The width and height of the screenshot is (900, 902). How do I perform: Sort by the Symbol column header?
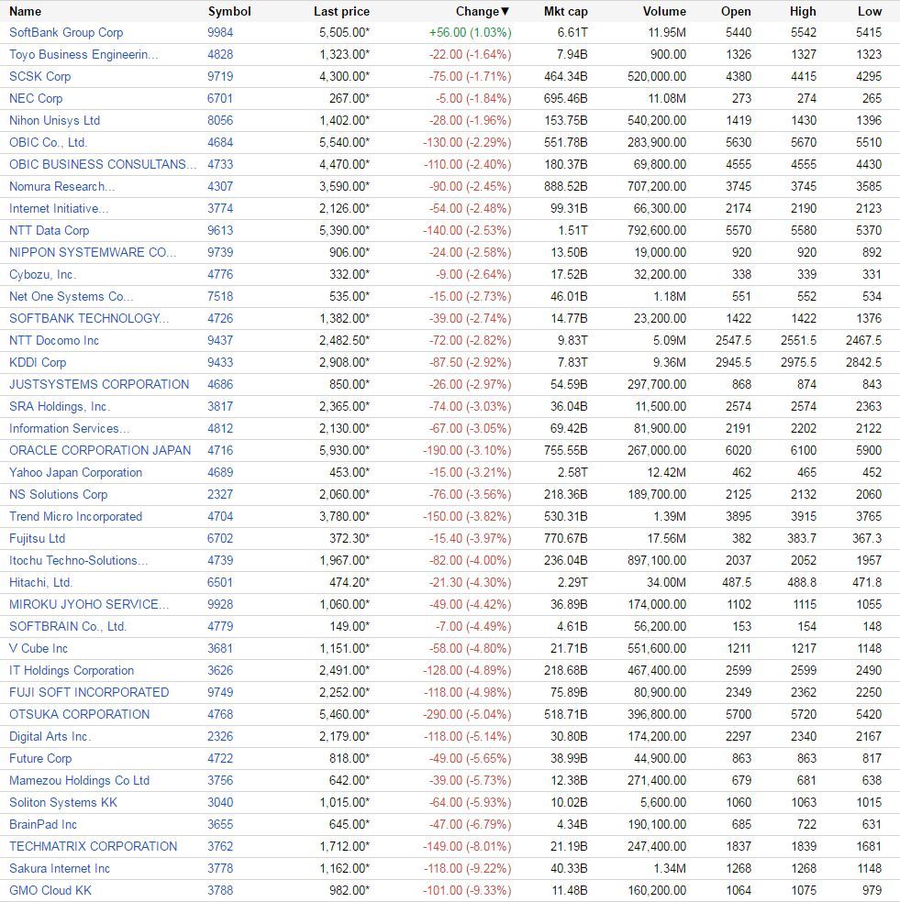[229, 12]
